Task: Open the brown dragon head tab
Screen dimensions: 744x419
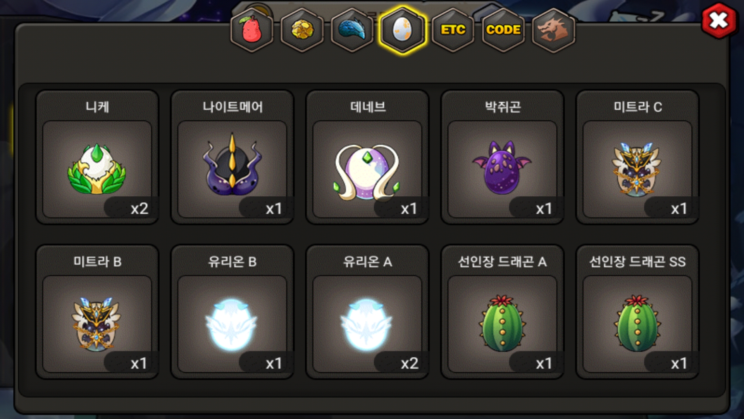Action: click(x=553, y=30)
